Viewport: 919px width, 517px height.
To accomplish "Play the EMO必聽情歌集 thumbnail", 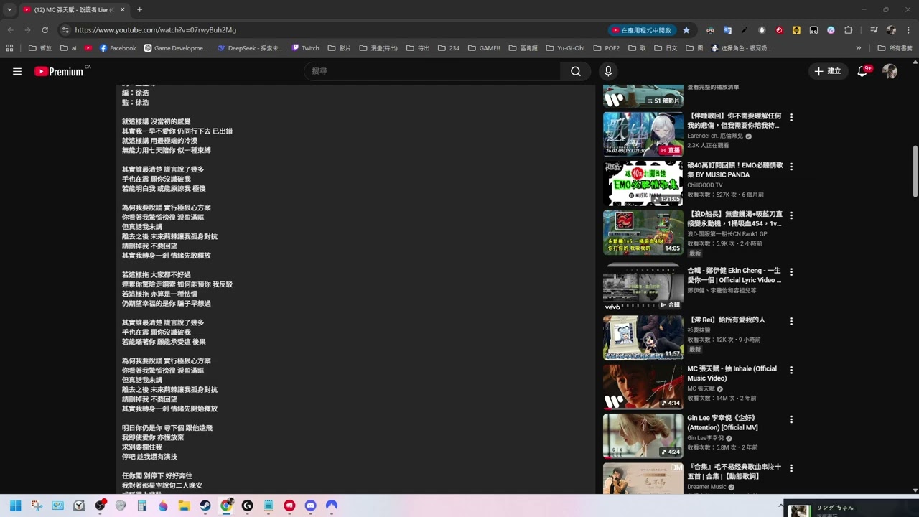I will pyautogui.click(x=643, y=182).
